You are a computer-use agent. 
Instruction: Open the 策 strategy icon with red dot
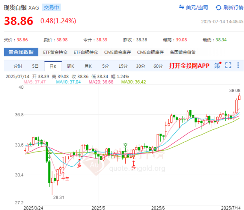(218, 65)
